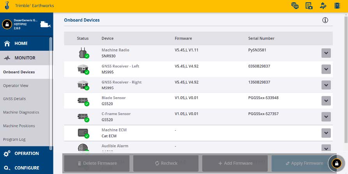
Task: Click the Firmware column header
Action: pos(183,39)
